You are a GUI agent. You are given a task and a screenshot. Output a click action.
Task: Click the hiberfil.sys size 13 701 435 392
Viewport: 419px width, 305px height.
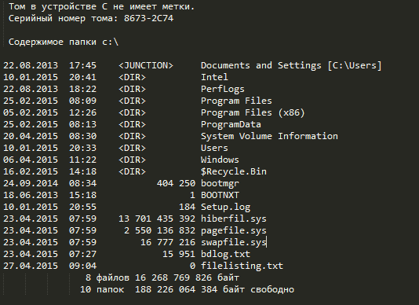click(x=157, y=219)
